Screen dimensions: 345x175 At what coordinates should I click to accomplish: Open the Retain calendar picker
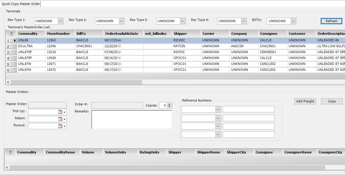[x=61, y=119]
